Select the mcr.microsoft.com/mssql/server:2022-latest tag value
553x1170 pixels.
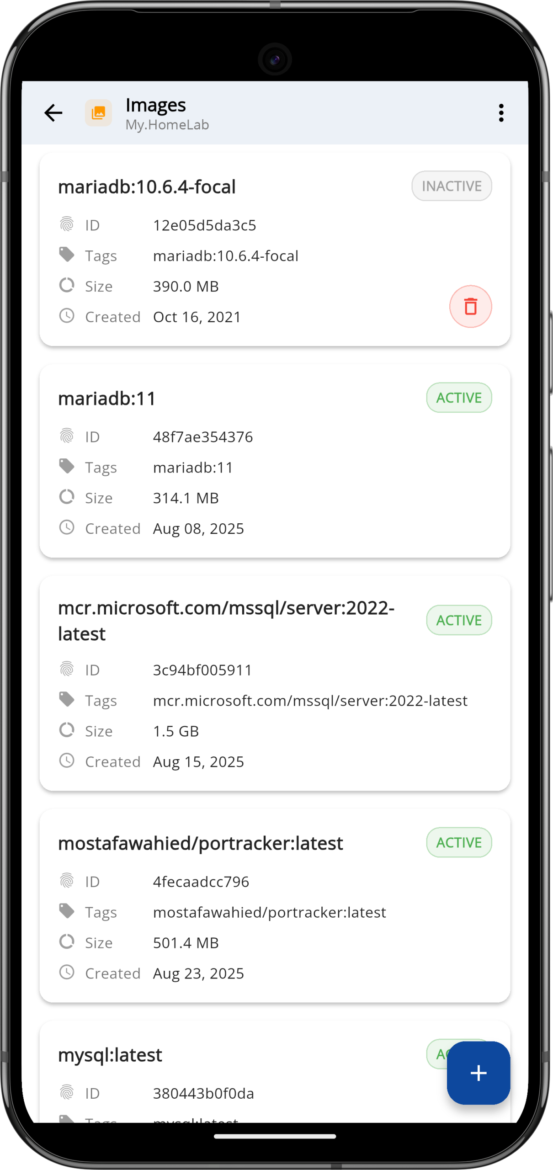pos(310,701)
